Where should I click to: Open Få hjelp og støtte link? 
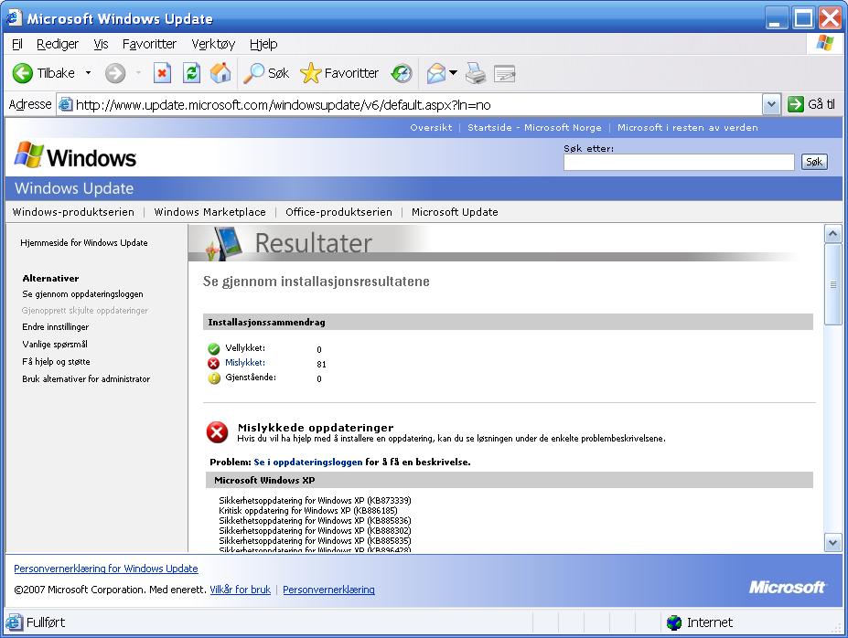point(56,361)
